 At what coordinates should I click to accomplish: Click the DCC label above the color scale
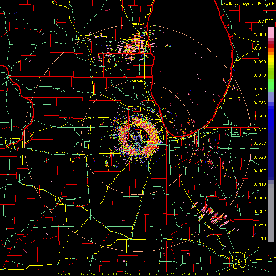click(x=269, y=18)
